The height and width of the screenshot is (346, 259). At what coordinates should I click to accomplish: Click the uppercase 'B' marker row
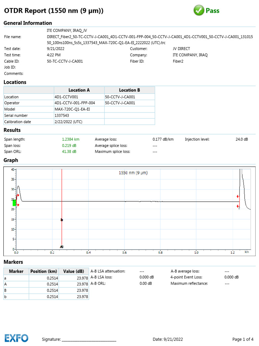(x=46, y=290)
